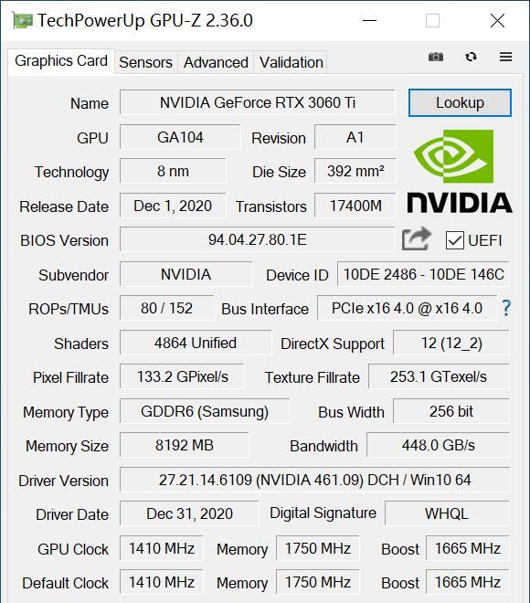Minimize the GPU-Z window
The height and width of the screenshot is (603, 530).
[369, 20]
